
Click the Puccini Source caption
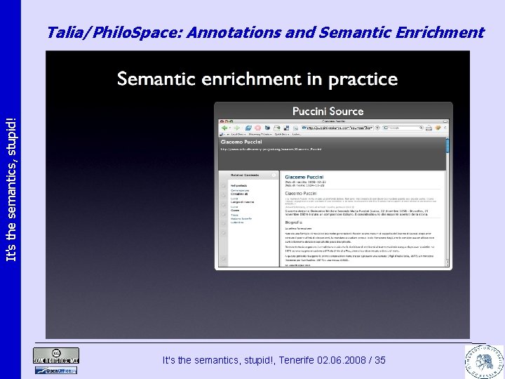328,111
